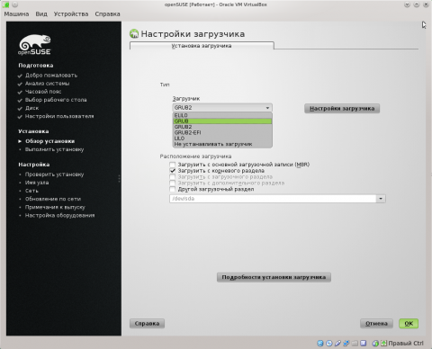
Task: Click the video capture status icon
Action: coord(364,343)
